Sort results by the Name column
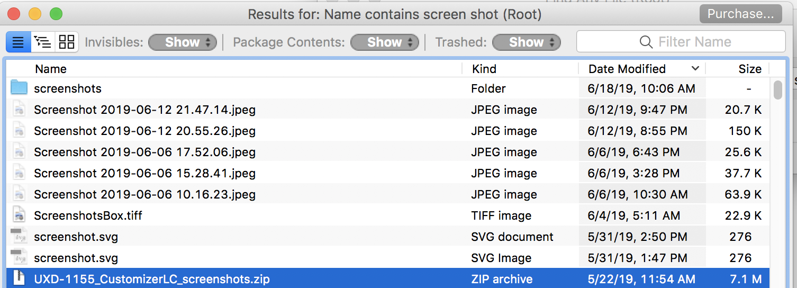The width and height of the screenshot is (797, 288). 51,69
